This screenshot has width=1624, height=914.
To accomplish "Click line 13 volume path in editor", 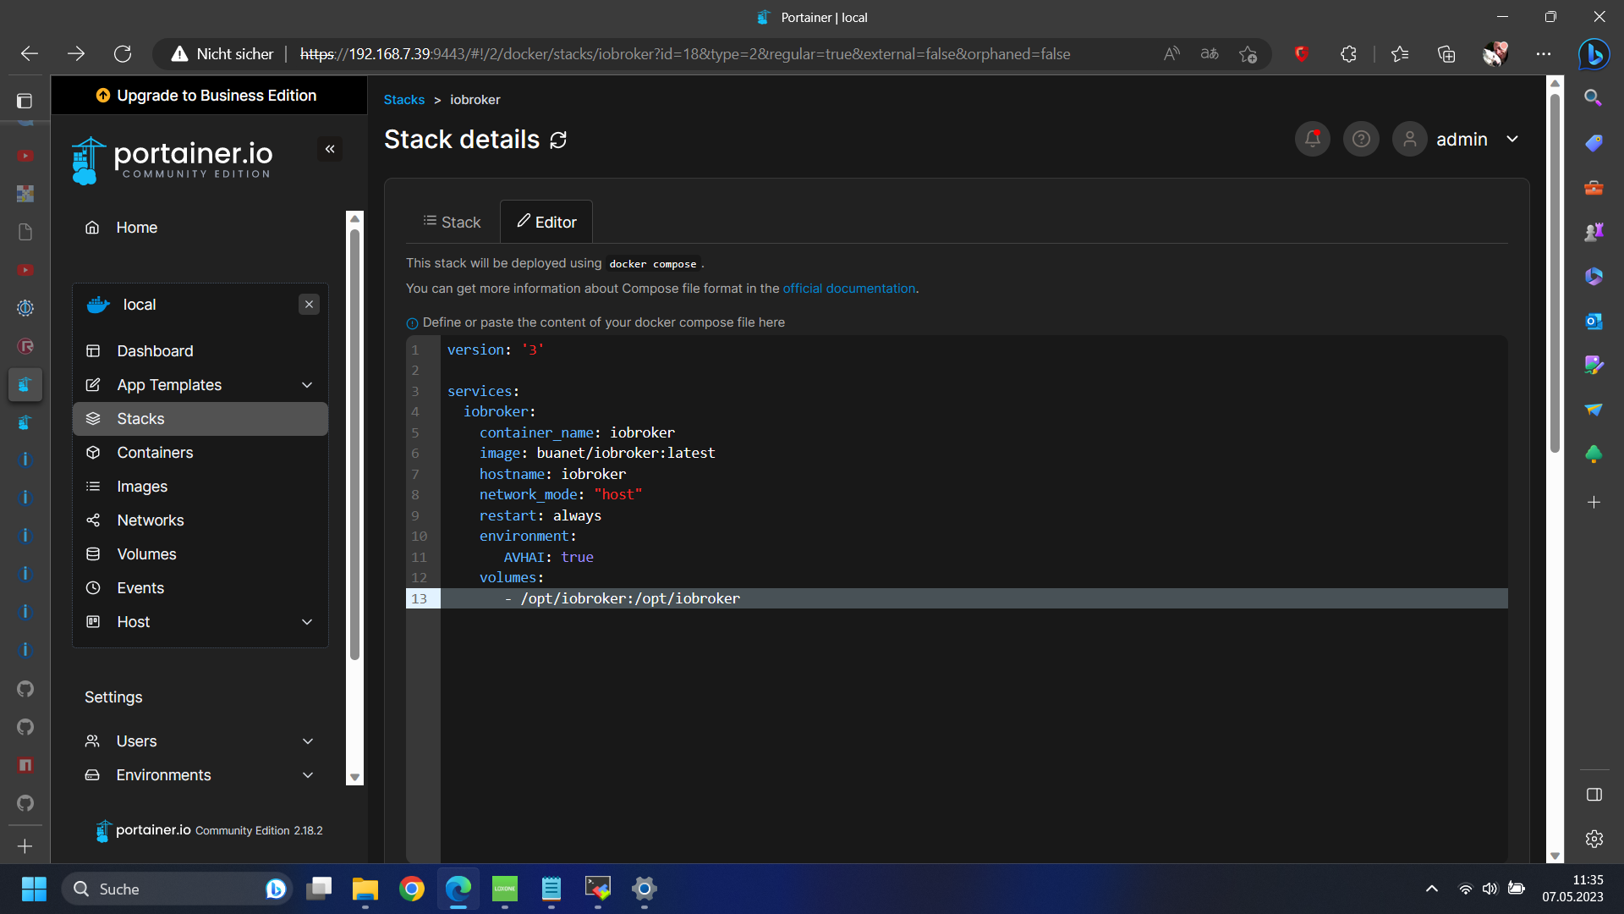I will [x=630, y=598].
